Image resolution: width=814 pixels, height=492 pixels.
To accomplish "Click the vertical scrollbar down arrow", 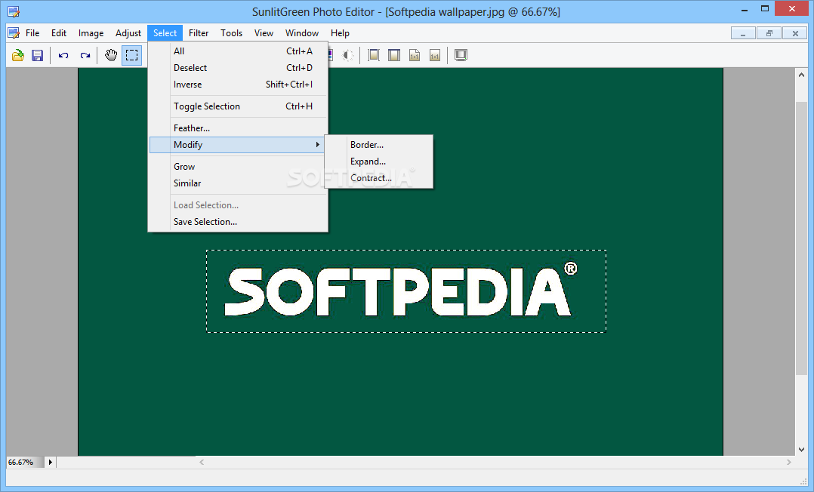I will tap(802, 450).
